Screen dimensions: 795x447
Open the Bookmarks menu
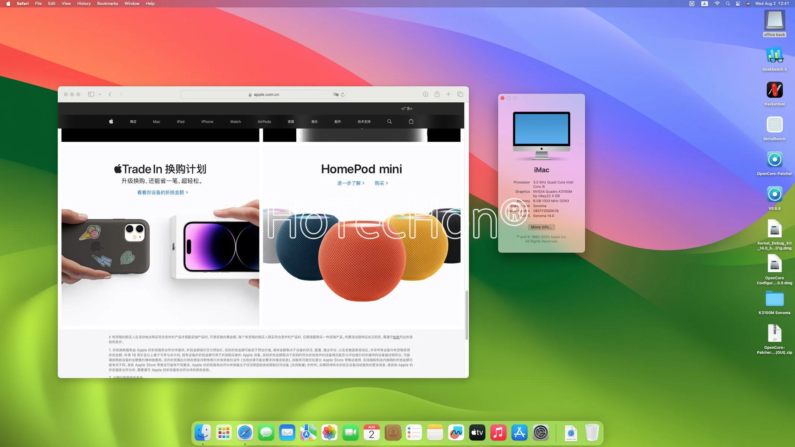click(x=107, y=4)
